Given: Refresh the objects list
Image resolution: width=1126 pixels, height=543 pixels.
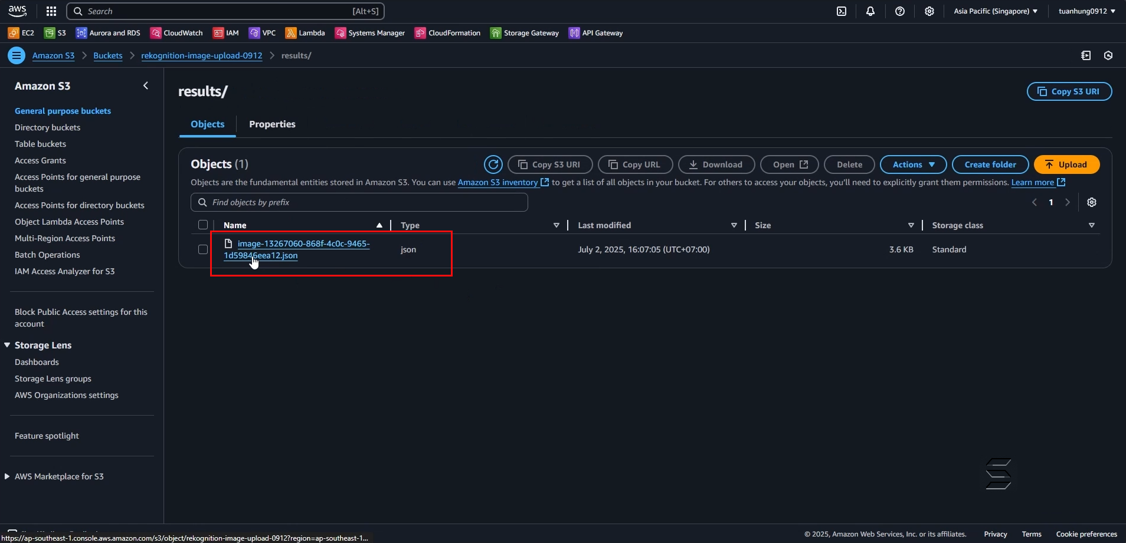Looking at the screenshot, I should click(493, 164).
